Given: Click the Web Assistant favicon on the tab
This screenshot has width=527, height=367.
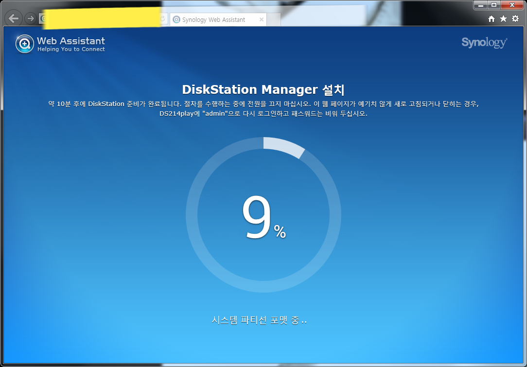Looking at the screenshot, I should click(176, 19).
